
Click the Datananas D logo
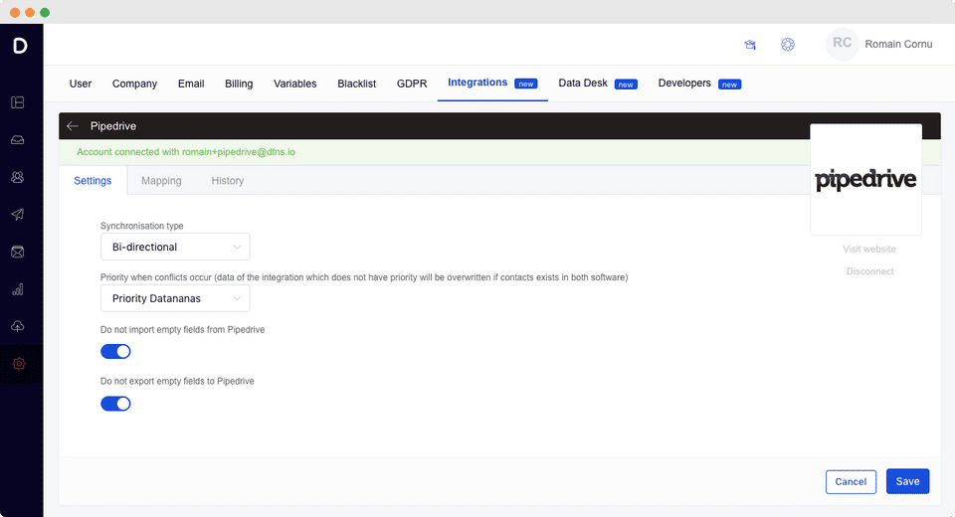20,46
